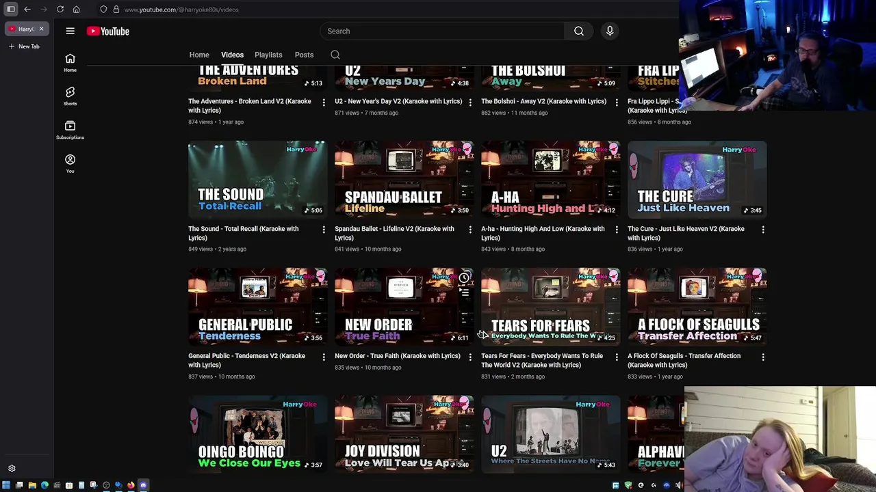Play The Cure Just Like Heaven thumbnail

[697, 180]
